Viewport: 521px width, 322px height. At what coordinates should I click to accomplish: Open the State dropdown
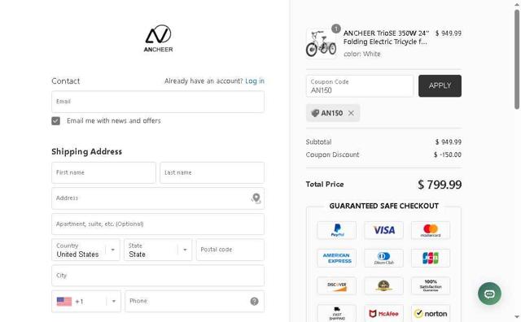(x=158, y=250)
